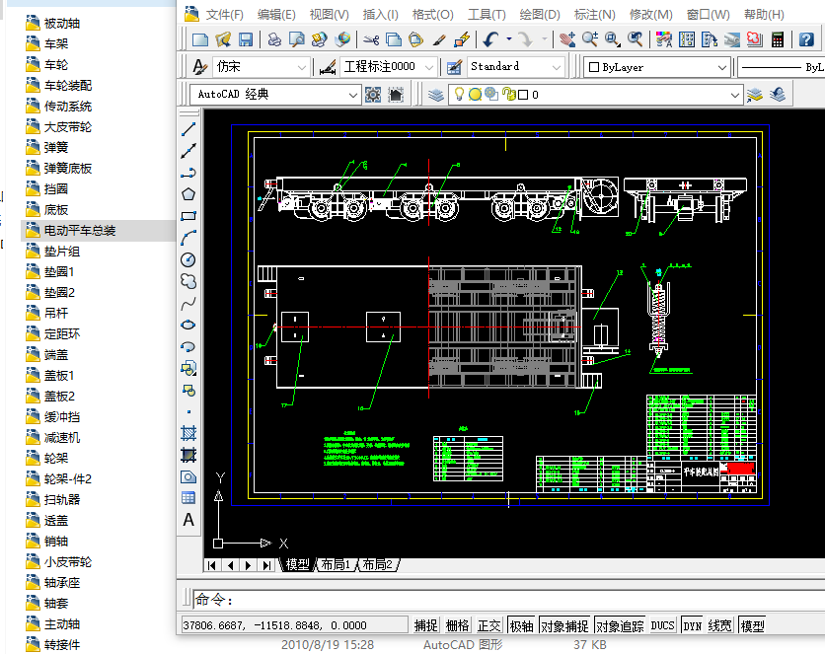Activate the Hatch tool
Viewport: 825px width, 654px height.
(x=188, y=433)
